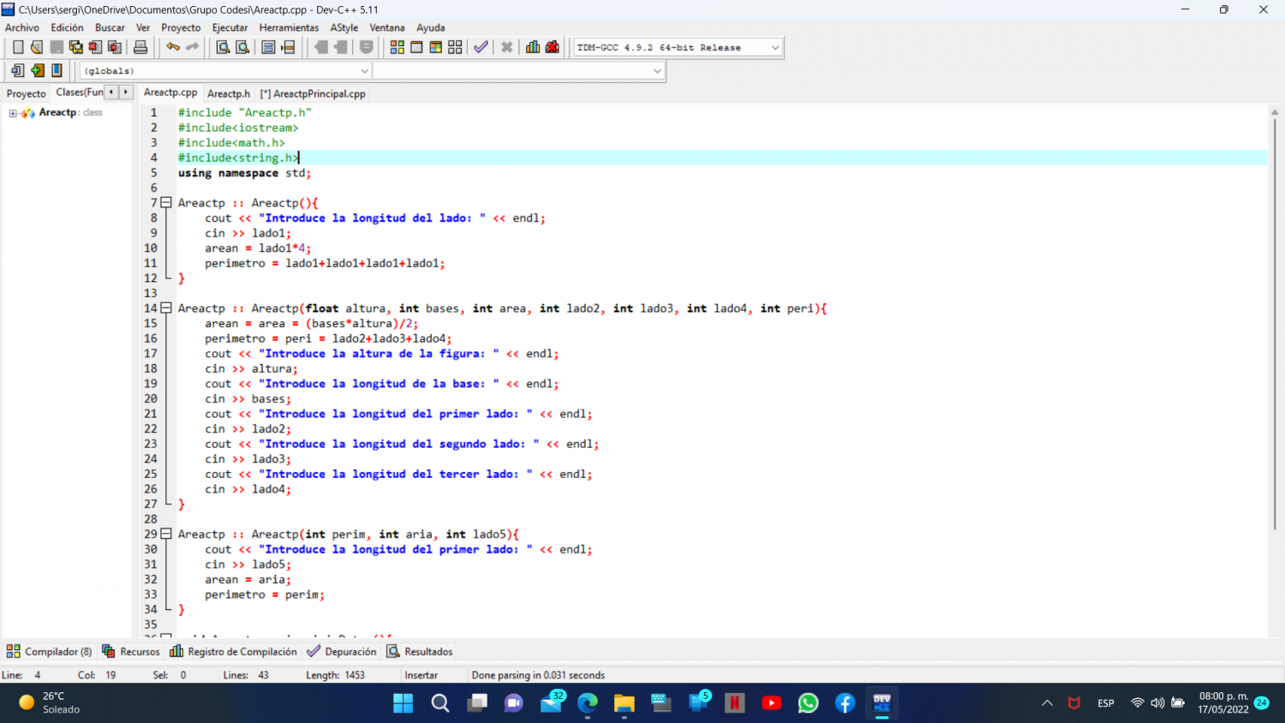Open WhatsApp from the taskbar
This screenshot has height=723, width=1285.
click(808, 703)
